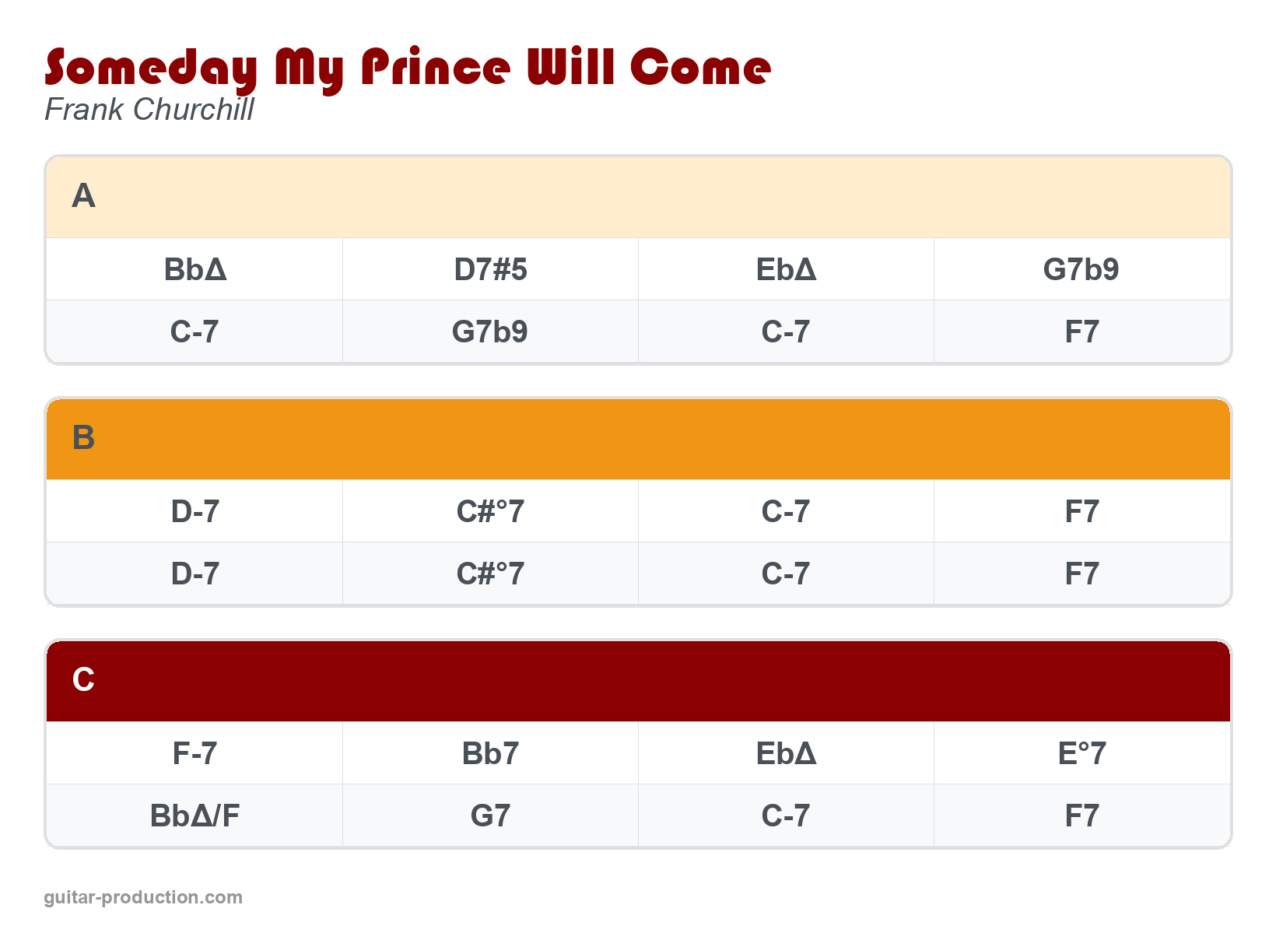The width and height of the screenshot is (1276, 926).
Task: Click the F-7 chord cell
Action: pos(195,753)
